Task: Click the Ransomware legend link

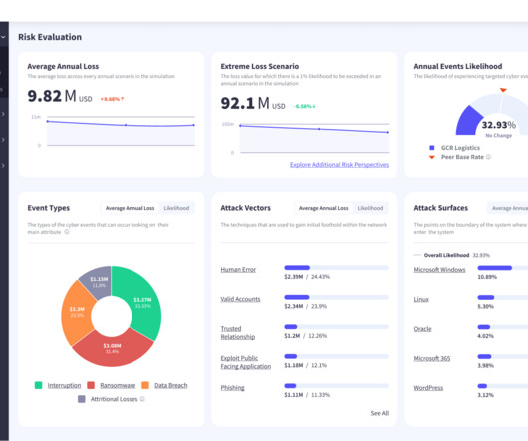Action: (118, 385)
